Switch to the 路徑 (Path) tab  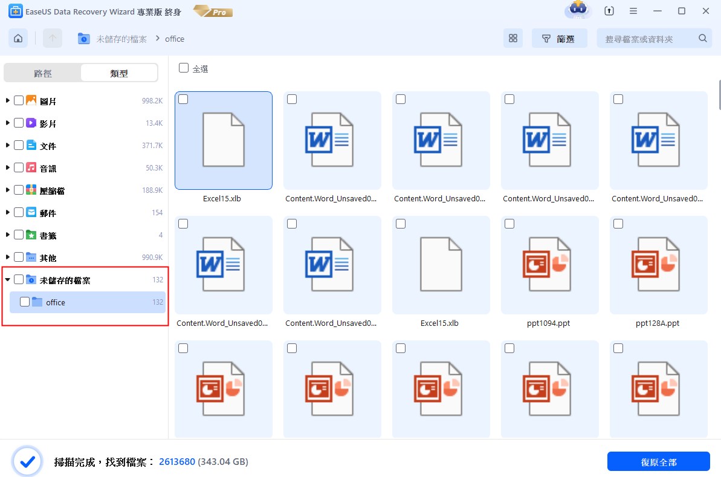point(42,73)
